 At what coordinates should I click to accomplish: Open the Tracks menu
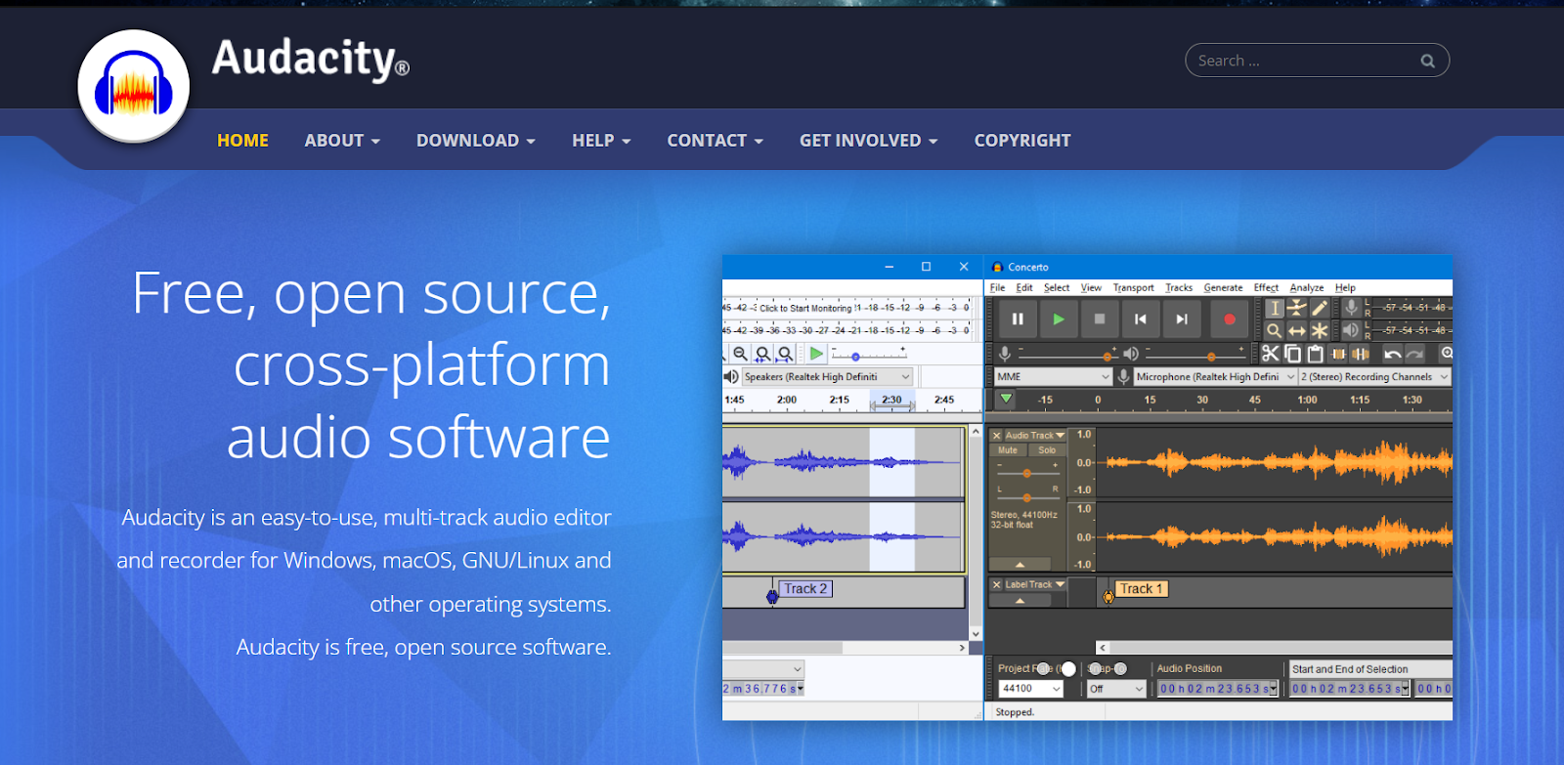[x=1179, y=287]
